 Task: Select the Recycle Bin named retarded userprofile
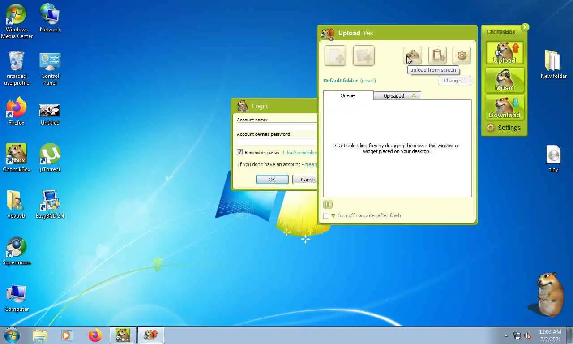(17, 68)
